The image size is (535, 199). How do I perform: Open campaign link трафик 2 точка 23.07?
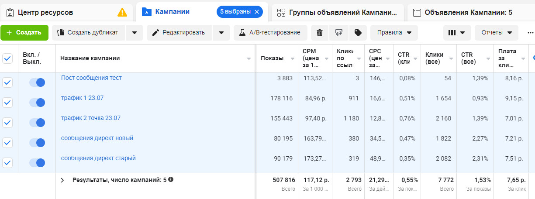pyautogui.click(x=91, y=118)
